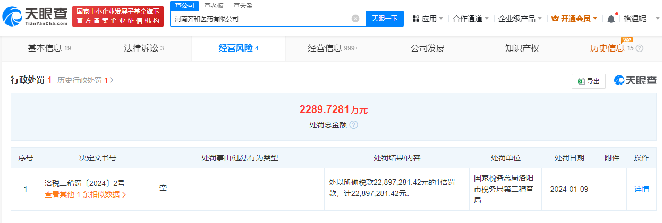Expand 查看其他 1 条相似数据

(x=86, y=194)
